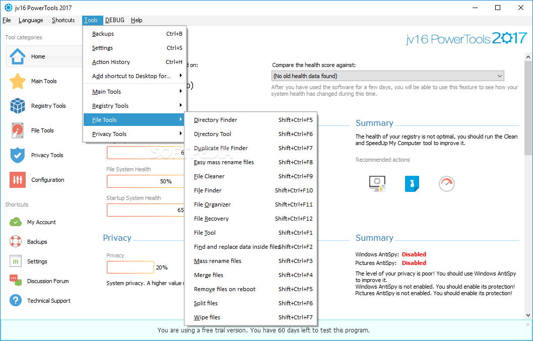Click the Configuration sliders icon
533x341 pixels.
tap(17, 180)
